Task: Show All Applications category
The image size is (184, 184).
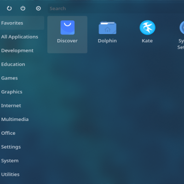Action: click(x=22, y=37)
